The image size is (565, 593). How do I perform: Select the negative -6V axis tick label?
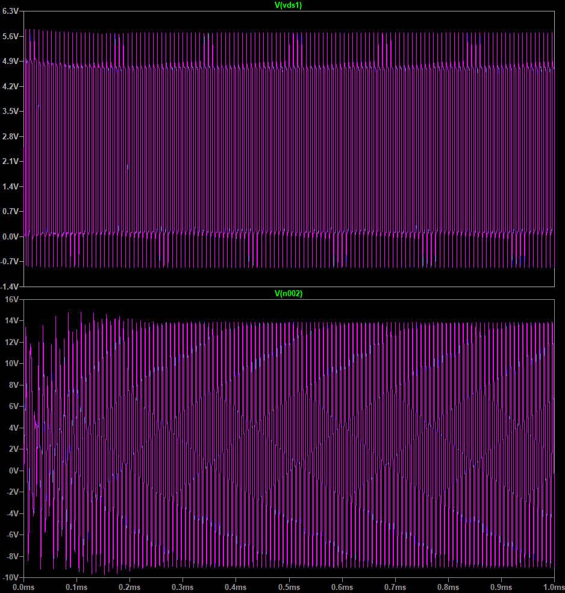(13, 534)
